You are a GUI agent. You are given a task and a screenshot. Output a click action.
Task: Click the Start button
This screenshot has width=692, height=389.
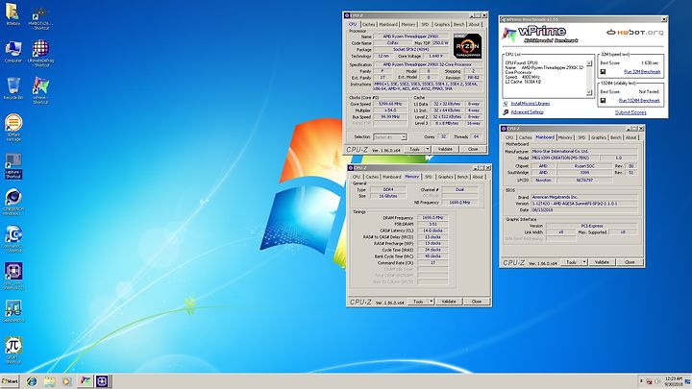tap(10, 381)
